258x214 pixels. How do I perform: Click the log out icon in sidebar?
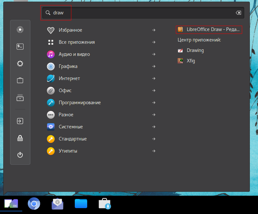pos(20,121)
